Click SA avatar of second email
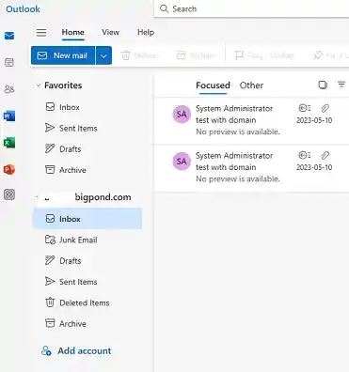349x372 pixels. (x=182, y=162)
